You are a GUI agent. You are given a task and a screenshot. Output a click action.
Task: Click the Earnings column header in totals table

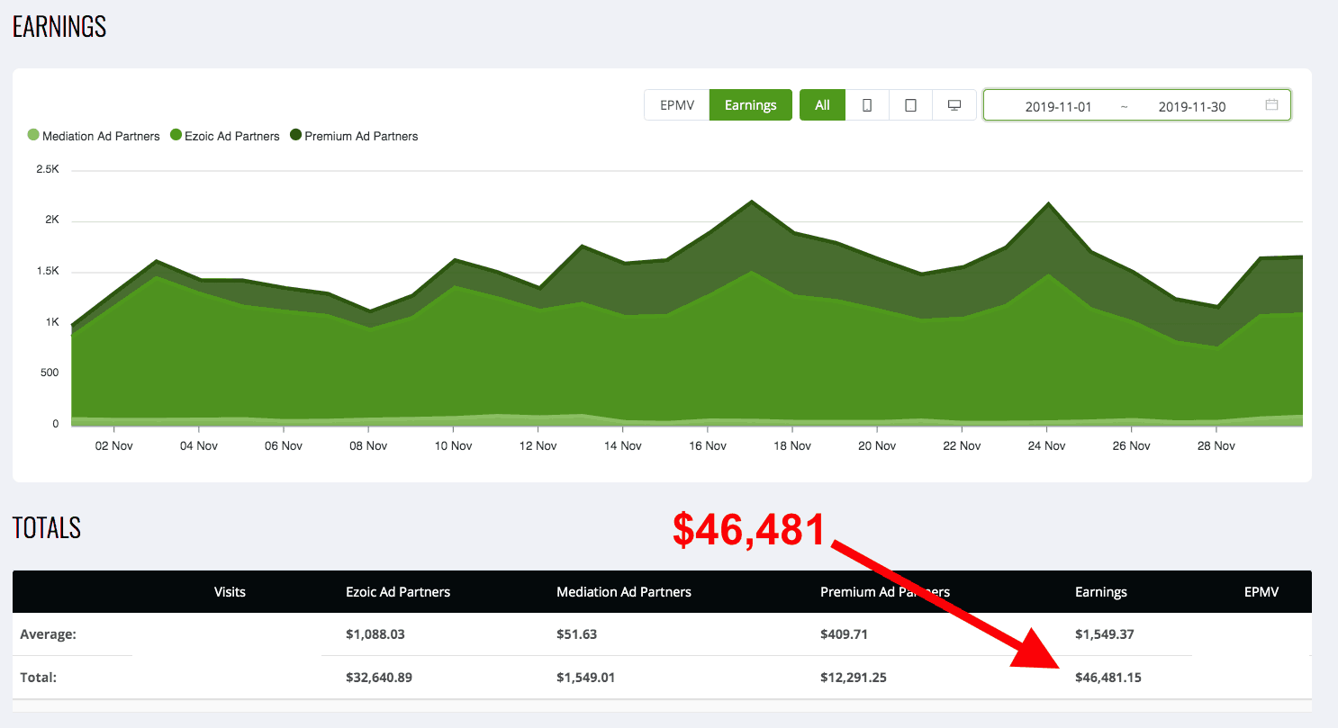coord(1101,592)
